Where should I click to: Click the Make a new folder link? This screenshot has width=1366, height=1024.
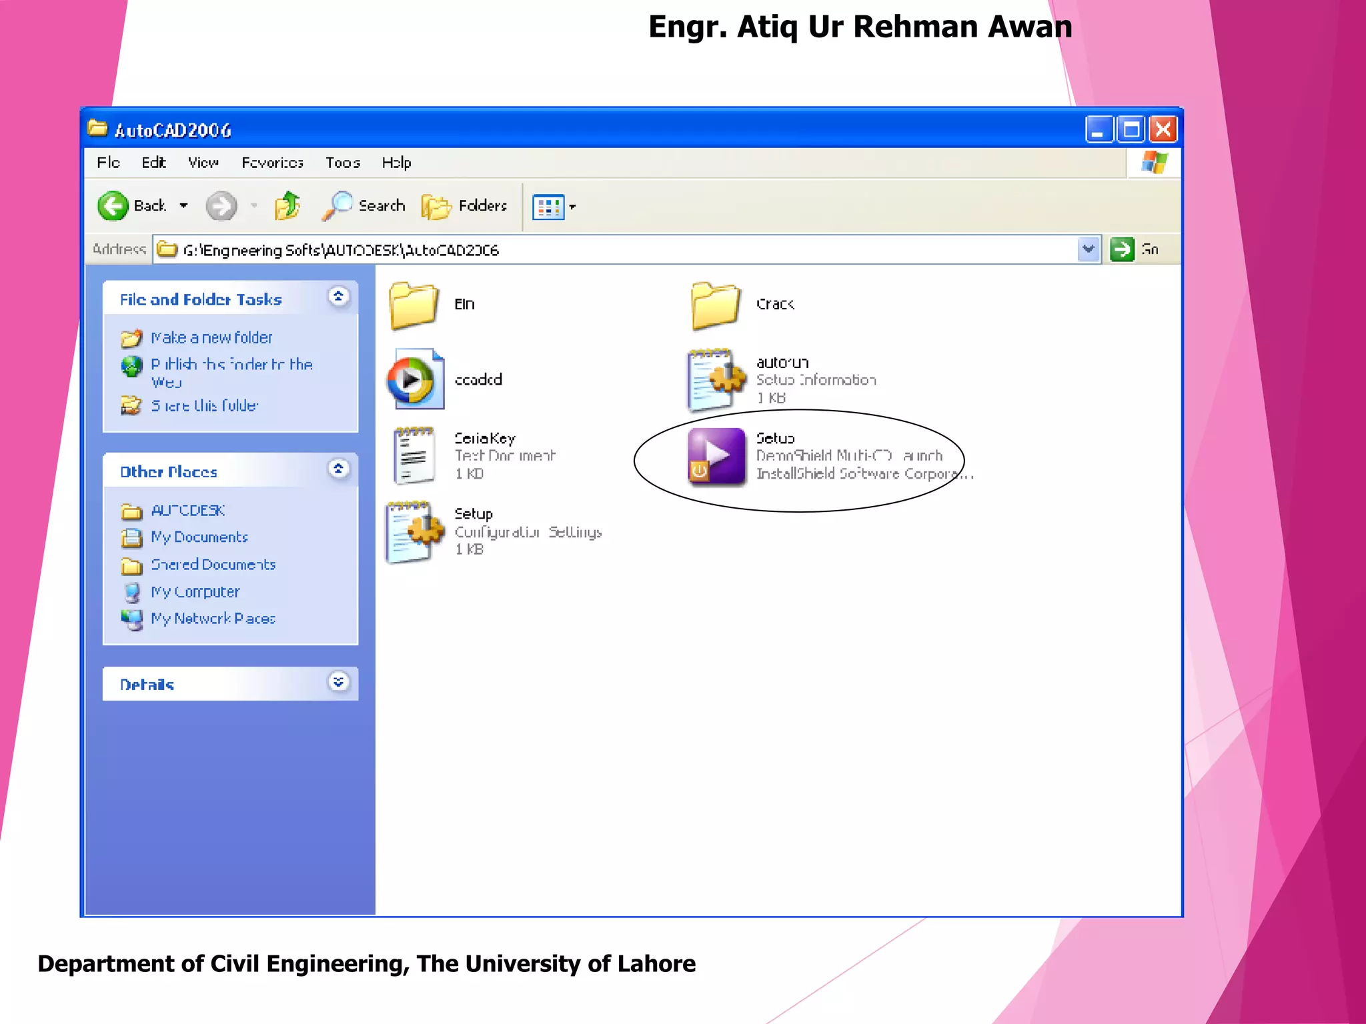coord(211,338)
